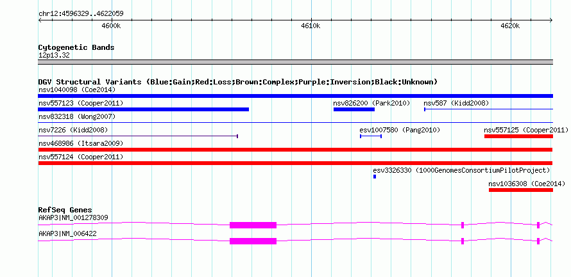Select the nsv7226 (Kidd2008) purple inversion line
571x277 pixels.
138,136
